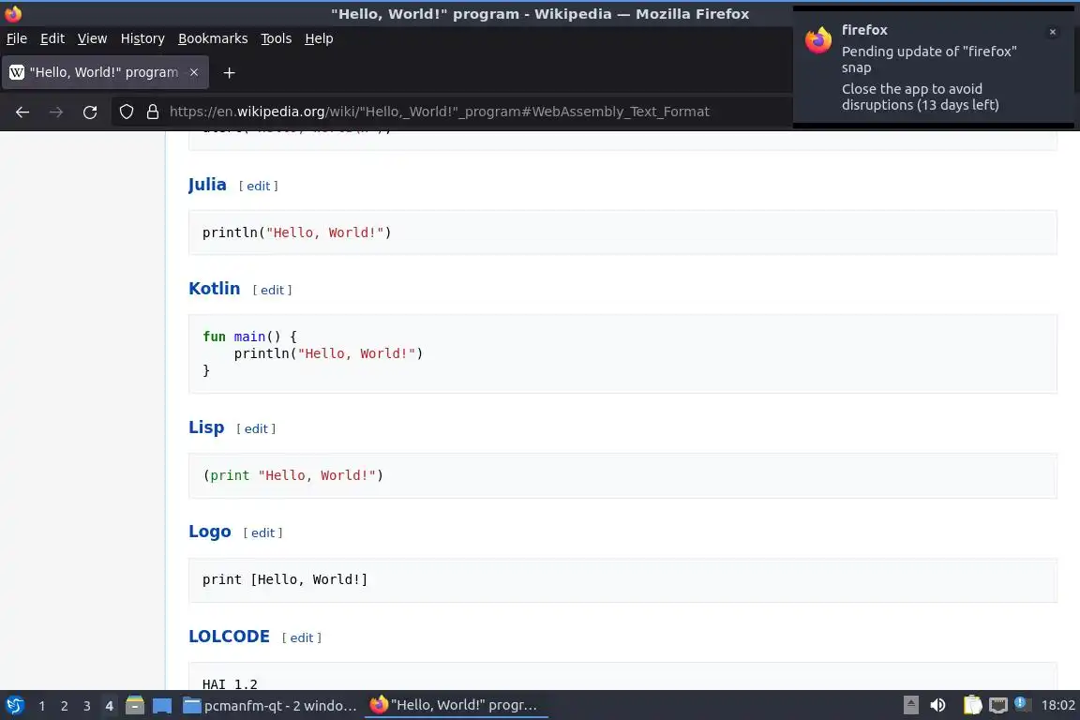Expand the system tray arrow icon
Viewport: 1080px width, 720px height.
pyautogui.click(x=910, y=706)
